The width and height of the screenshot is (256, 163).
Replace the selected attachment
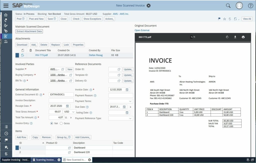[x=55, y=45]
